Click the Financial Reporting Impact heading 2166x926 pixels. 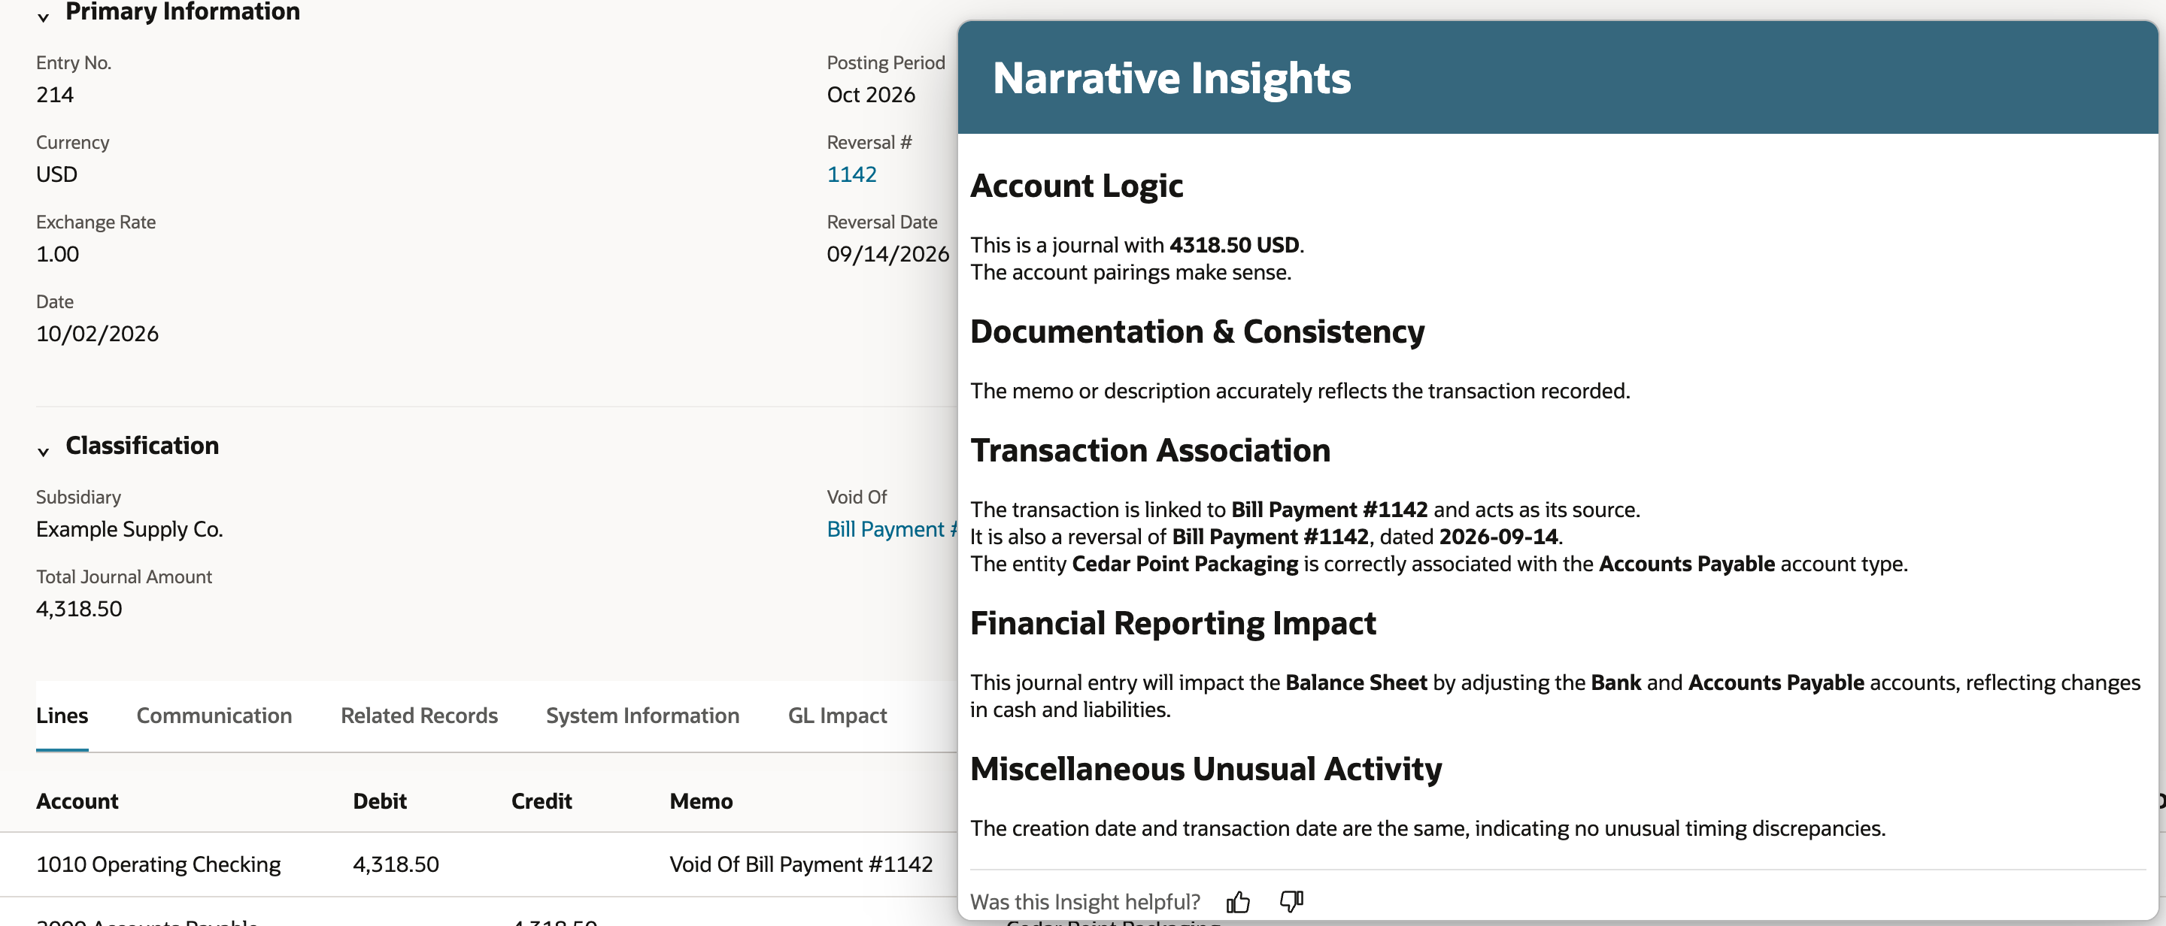point(1173,624)
